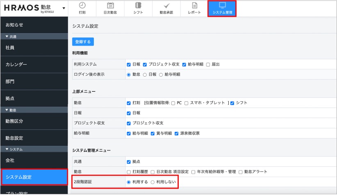Open the 打刻 clock icon
This screenshot has width=337, height=195.
[x=82, y=6]
